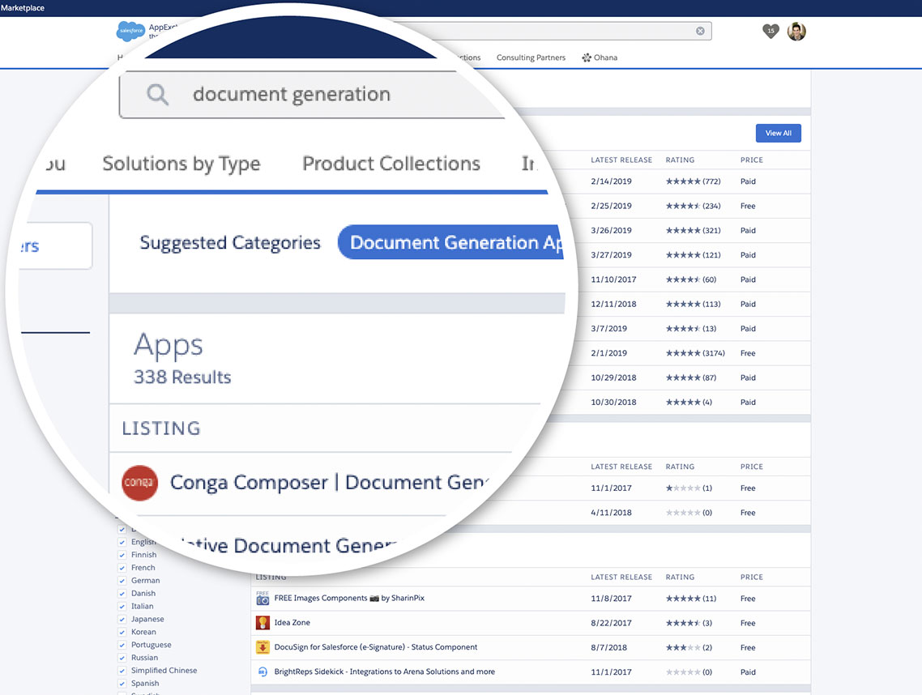The image size is (922, 695).
Task: Open the DocuSign Status Component icon
Action: point(262,647)
